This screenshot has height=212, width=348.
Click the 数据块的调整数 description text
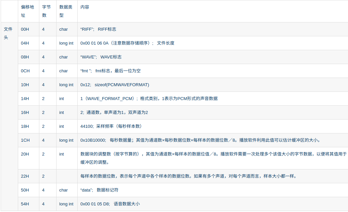pyautogui.click(x=213, y=158)
